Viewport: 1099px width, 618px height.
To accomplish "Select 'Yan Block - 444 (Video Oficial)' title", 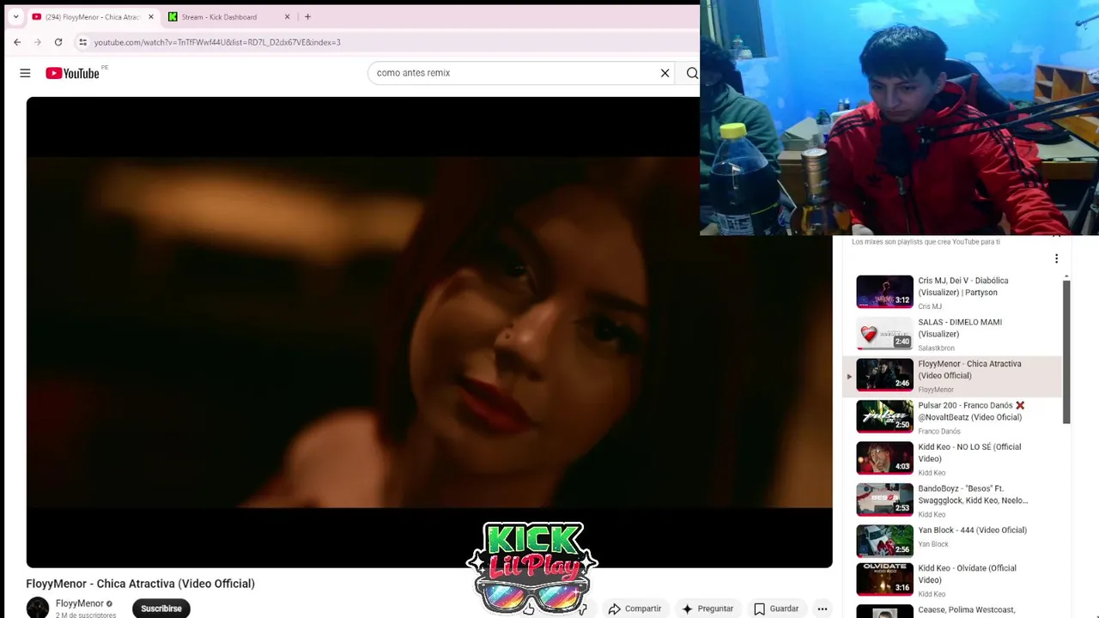I will tap(972, 530).
